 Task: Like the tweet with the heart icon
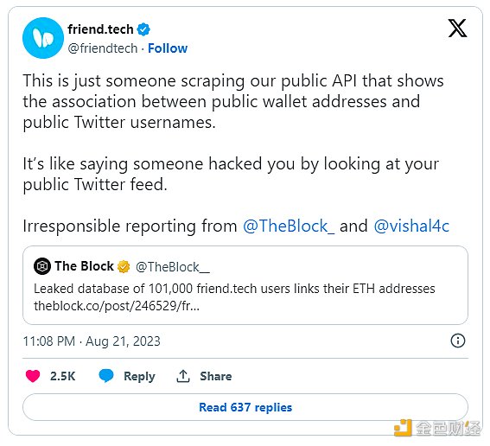33,376
